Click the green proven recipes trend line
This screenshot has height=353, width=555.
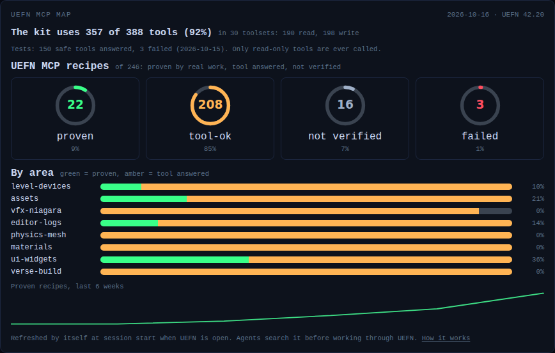click(x=277, y=309)
